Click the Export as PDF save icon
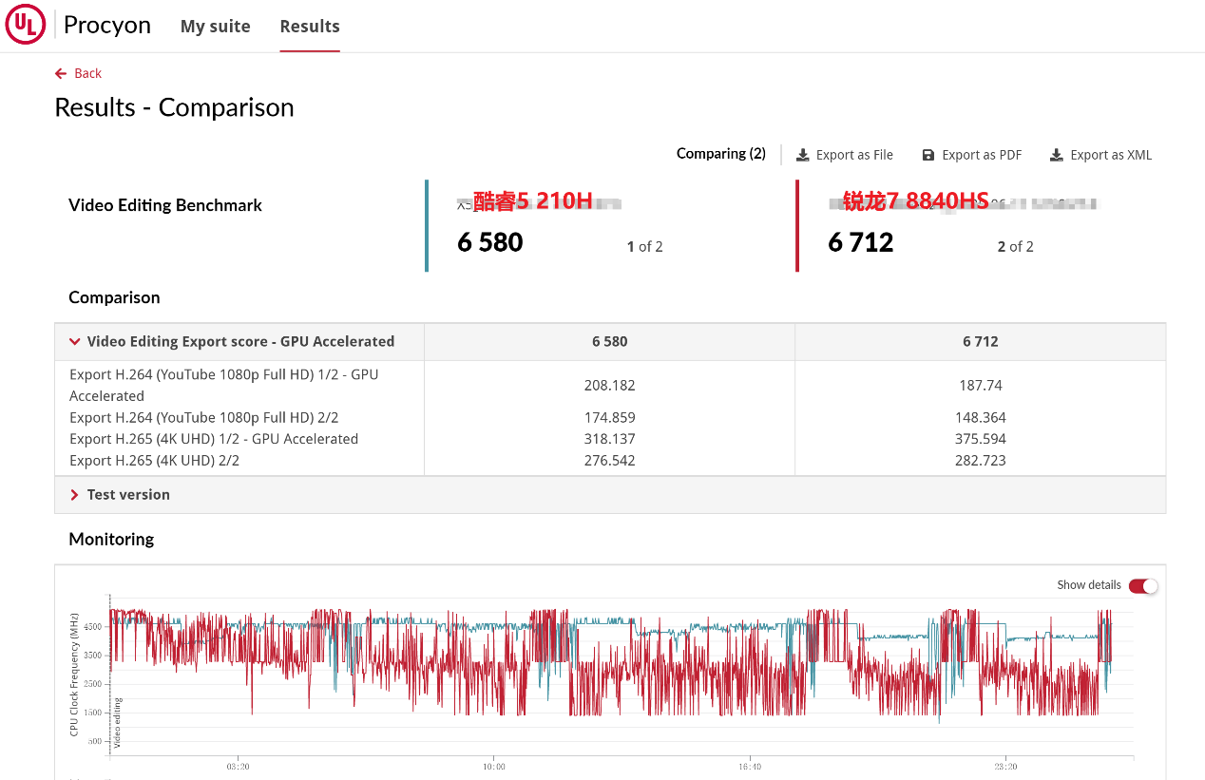The image size is (1205, 780). (x=928, y=155)
